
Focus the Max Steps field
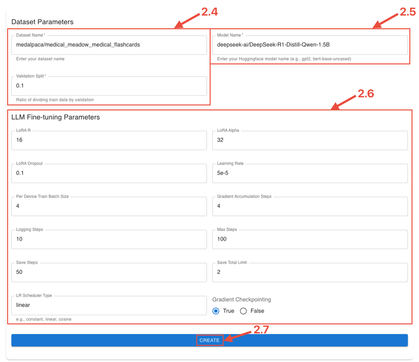tap(310, 239)
